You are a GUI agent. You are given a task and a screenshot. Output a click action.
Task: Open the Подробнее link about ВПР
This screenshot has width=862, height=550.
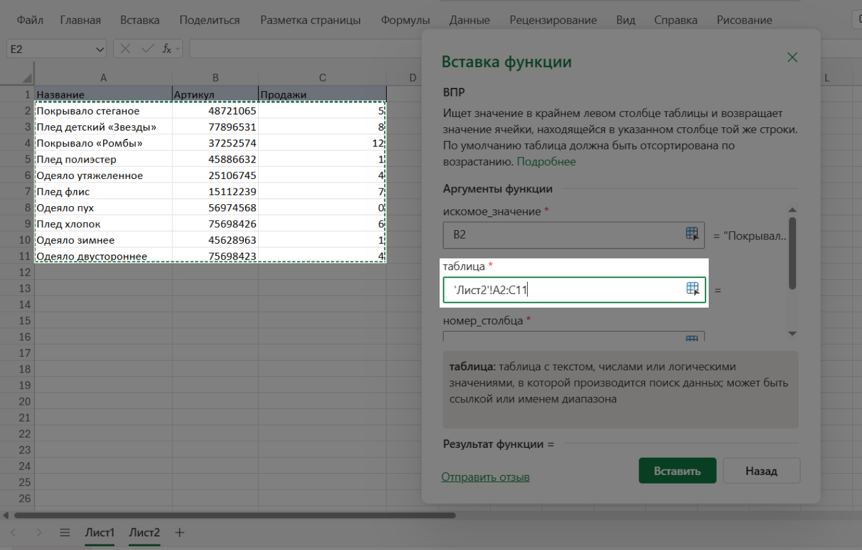546,161
